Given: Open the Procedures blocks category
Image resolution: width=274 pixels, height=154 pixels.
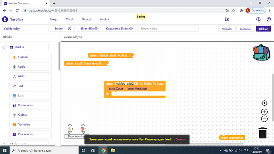Looking at the screenshot, I should (x=31, y=134).
